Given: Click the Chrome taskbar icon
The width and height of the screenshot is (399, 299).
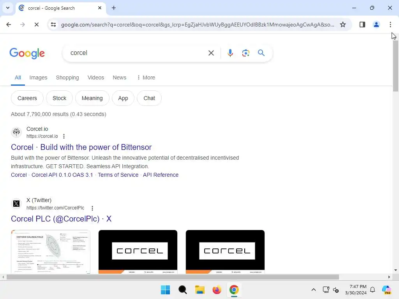Looking at the screenshot, I should pos(234,290).
